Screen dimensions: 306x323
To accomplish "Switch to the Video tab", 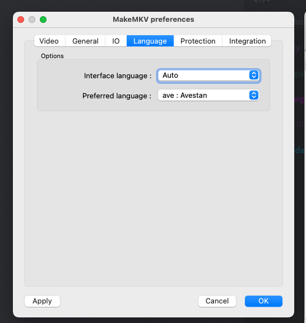I will 49,41.
